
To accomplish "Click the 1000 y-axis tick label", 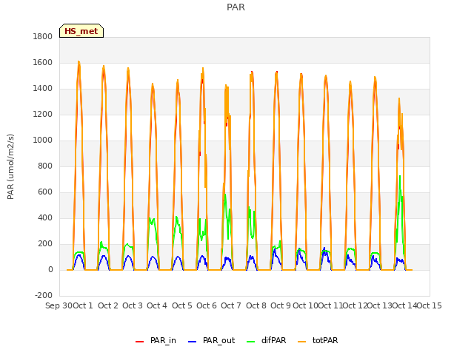I will [43, 140].
